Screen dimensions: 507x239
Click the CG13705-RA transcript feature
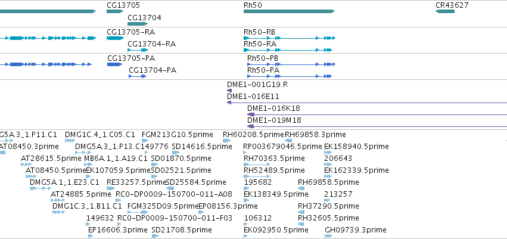click(x=115, y=38)
